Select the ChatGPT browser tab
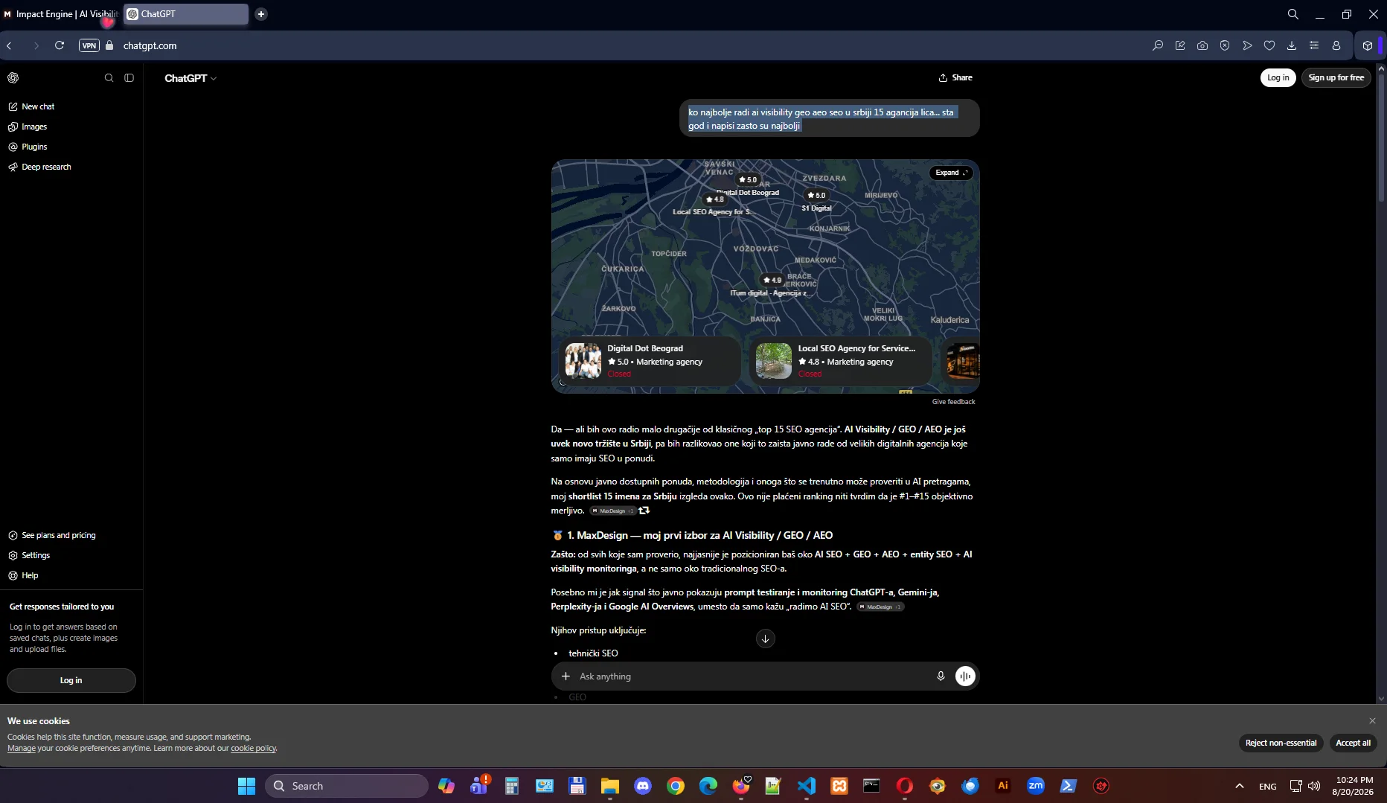The height and width of the screenshot is (803, 1387). coord(186,14)
